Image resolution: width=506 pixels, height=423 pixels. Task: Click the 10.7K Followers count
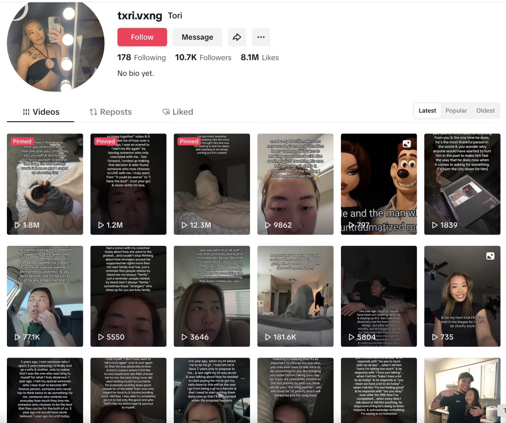[203, 57]
